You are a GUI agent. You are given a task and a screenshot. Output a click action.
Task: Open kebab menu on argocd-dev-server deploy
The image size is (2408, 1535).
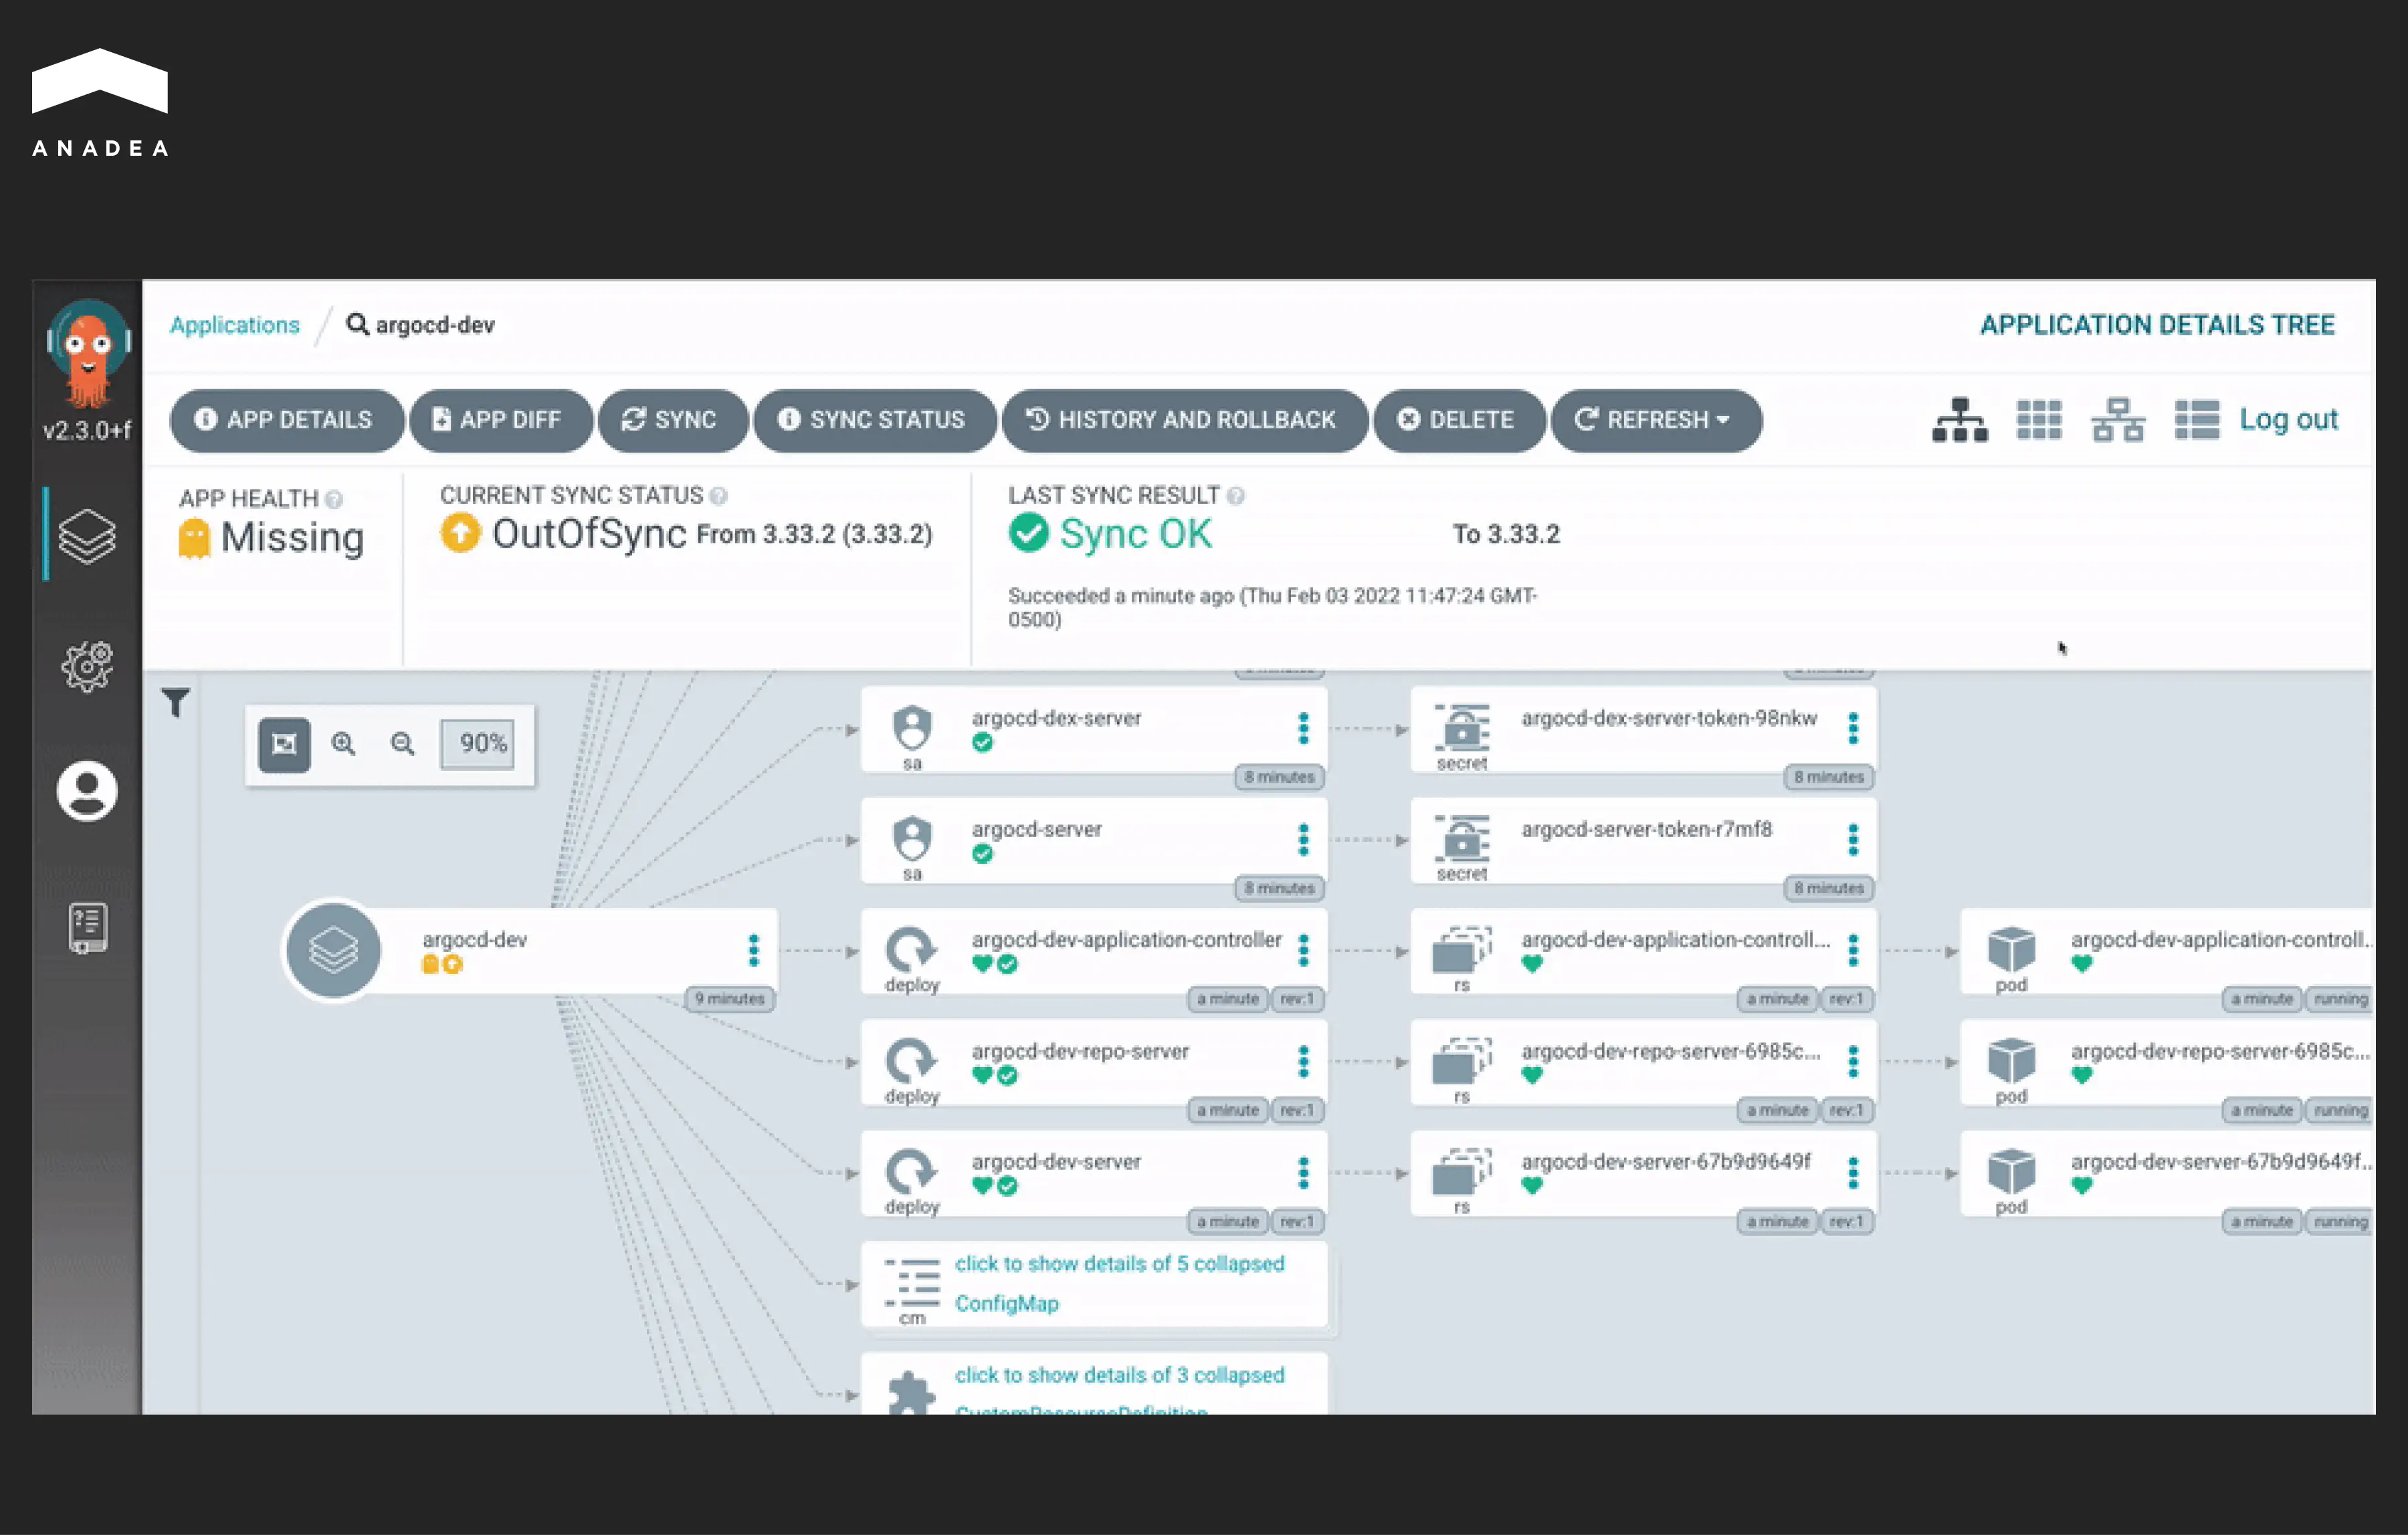pos(1303,1172)
